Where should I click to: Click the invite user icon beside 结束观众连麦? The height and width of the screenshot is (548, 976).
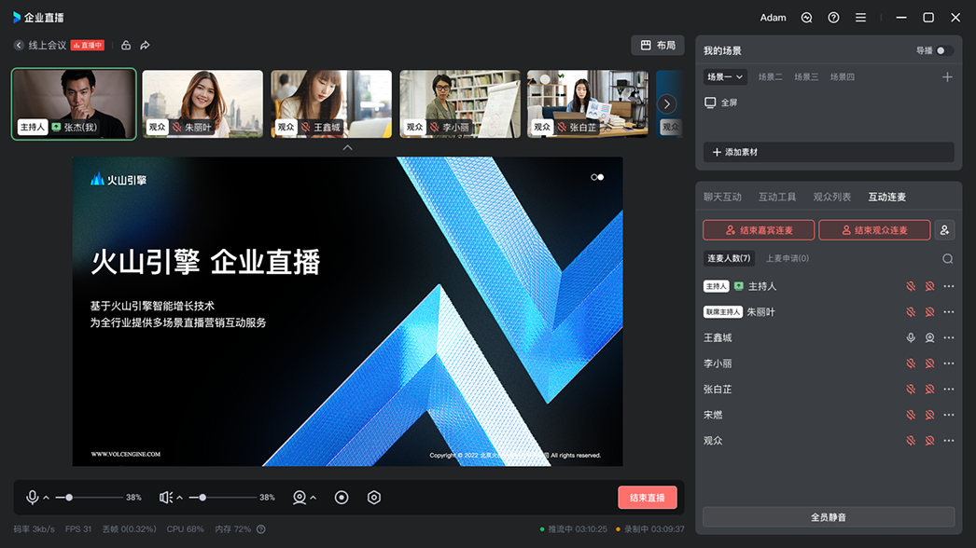(x=944, y=230)
